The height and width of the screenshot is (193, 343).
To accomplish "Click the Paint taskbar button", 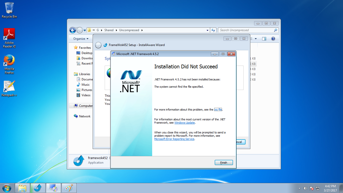I will (x=69, y=188).
